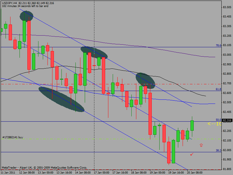Click the 38.2 Fibonacci level label
Viewport: 233px width, 175px height.
pyautogui.click(x=218, y=150)
